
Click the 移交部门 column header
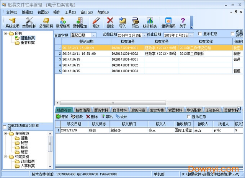point(129,124)
